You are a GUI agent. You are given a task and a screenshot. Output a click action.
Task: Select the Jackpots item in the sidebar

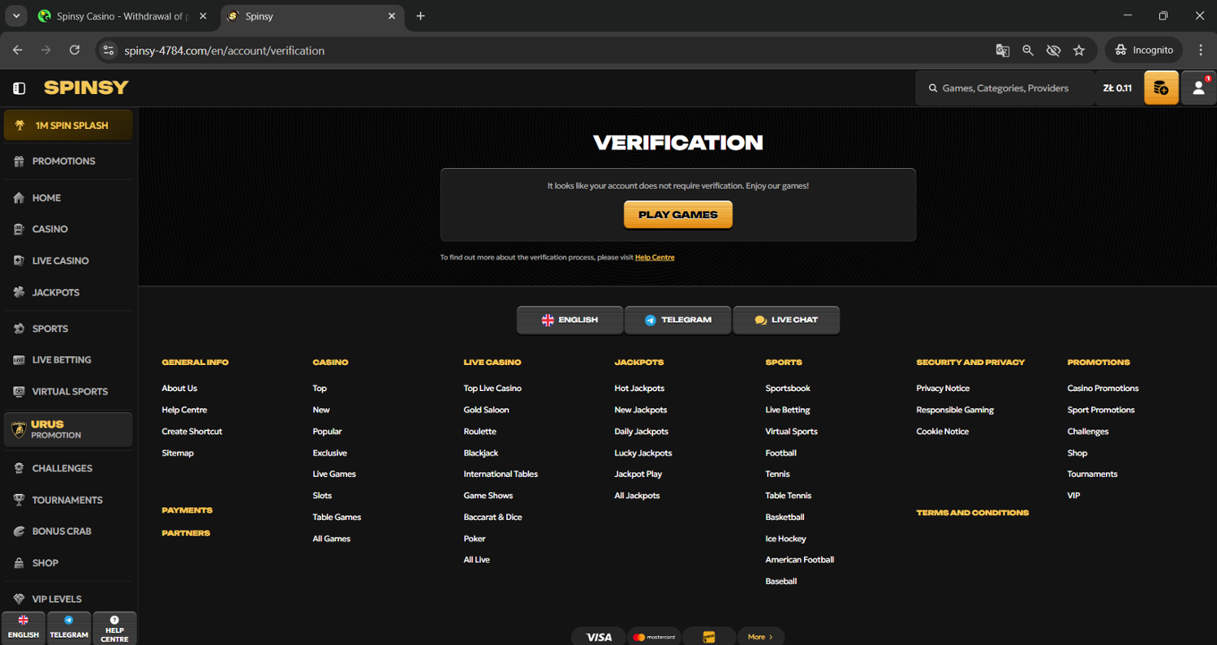55,292
